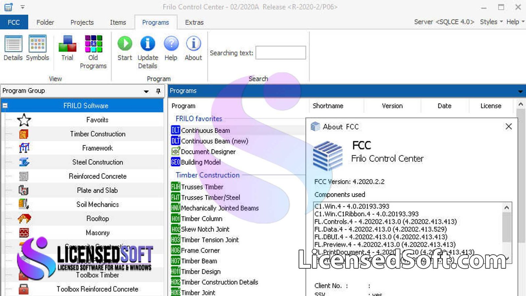The image size is (526, 296).
Task: Sort by Date column header
Action: click(x=444, y=106)
